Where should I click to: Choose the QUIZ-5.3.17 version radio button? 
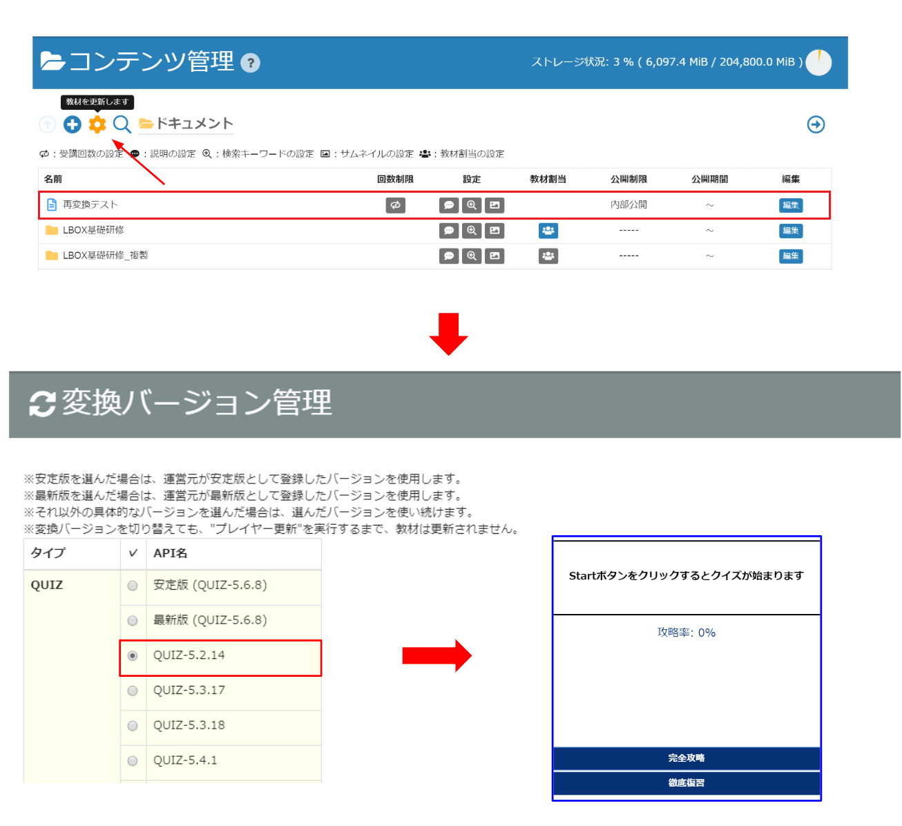pos(133,691)
